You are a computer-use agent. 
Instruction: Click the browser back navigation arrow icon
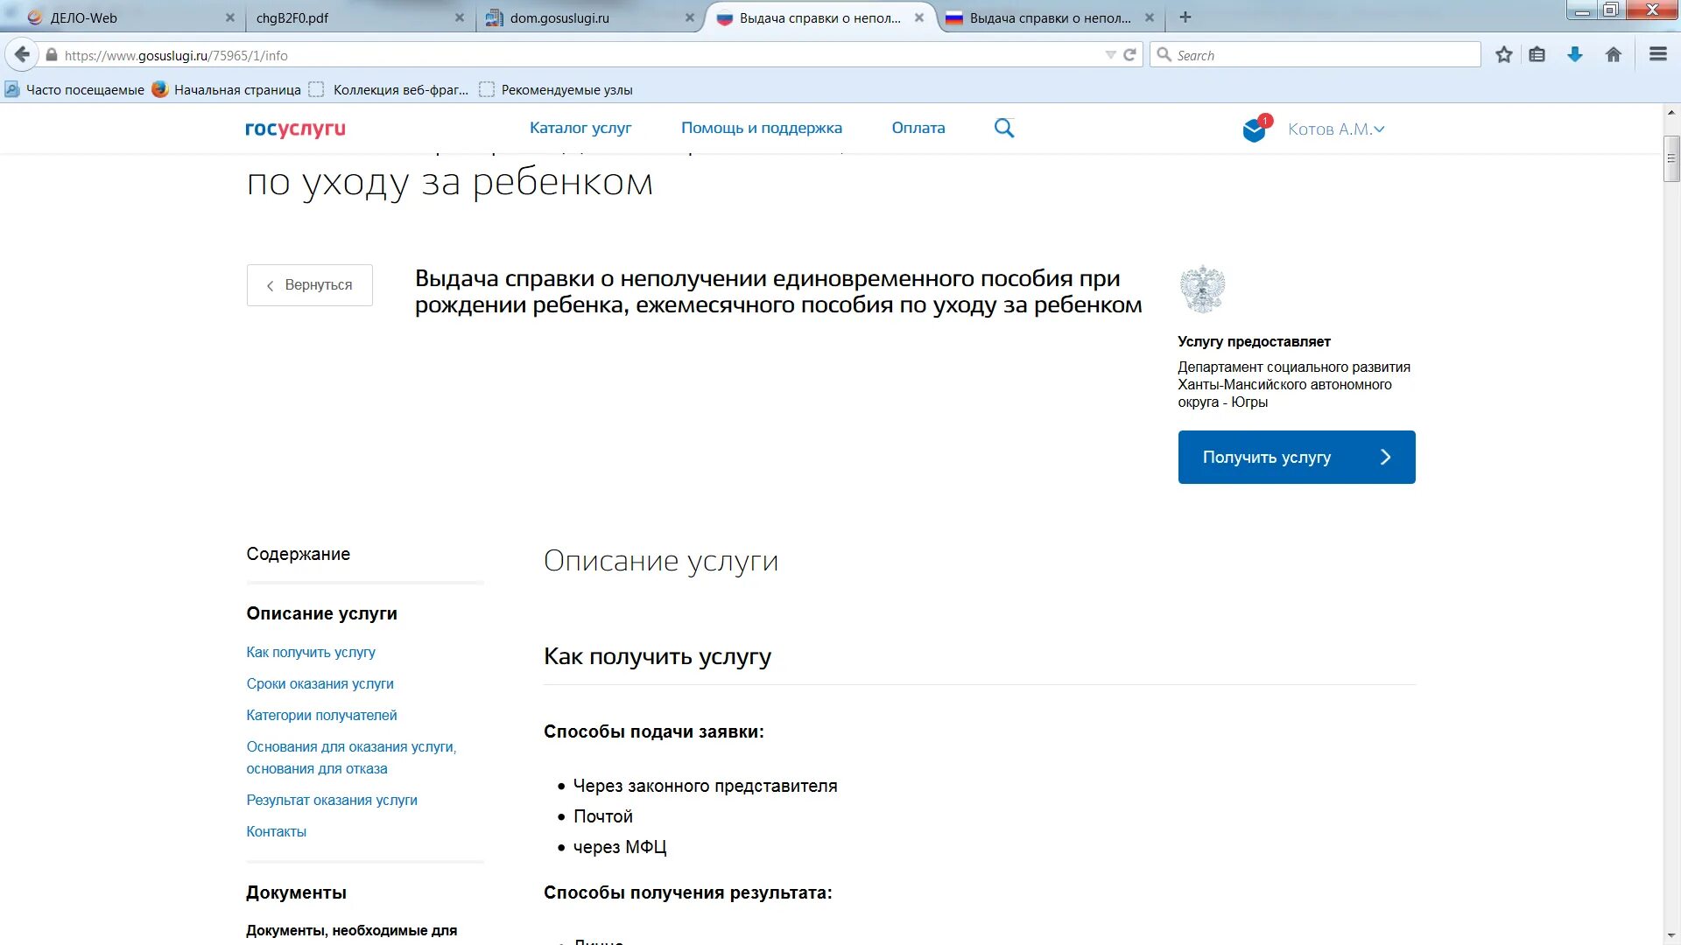tap(21, 54)
